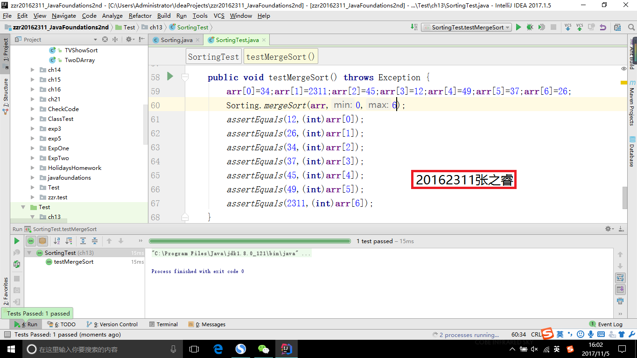Sort test results alphabetically

coord(57,241)
